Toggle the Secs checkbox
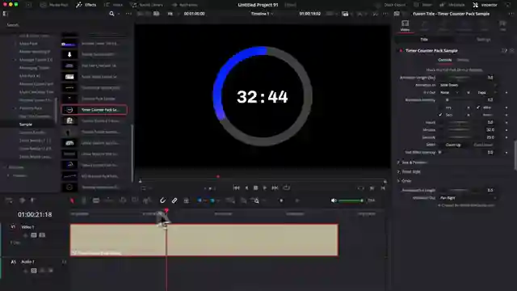 (440, 115)
